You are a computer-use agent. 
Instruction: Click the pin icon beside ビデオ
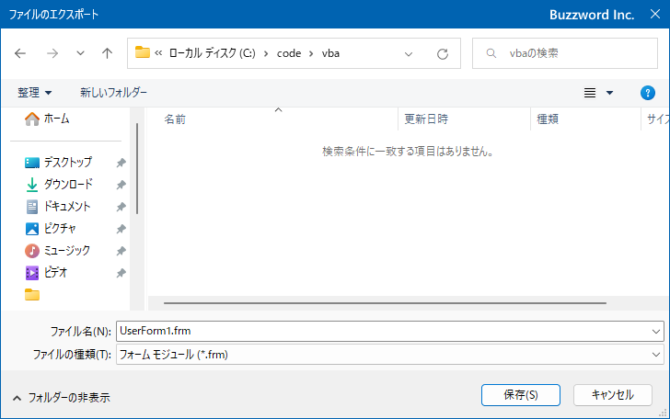(121, 273)
